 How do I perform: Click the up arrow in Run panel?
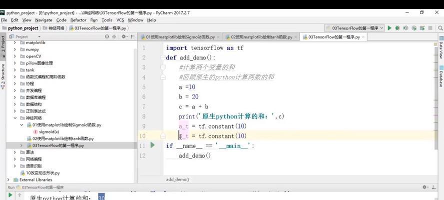point(19,195)
